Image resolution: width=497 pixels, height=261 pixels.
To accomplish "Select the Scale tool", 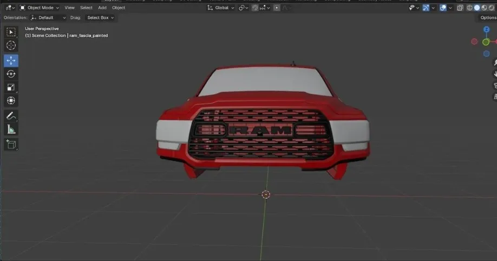I will (11, 87).
